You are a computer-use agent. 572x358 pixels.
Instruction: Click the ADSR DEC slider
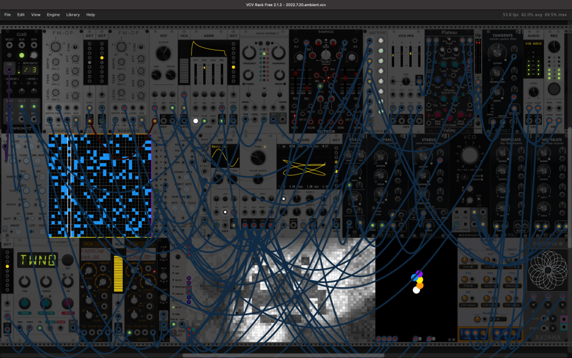tap(204, 74)
